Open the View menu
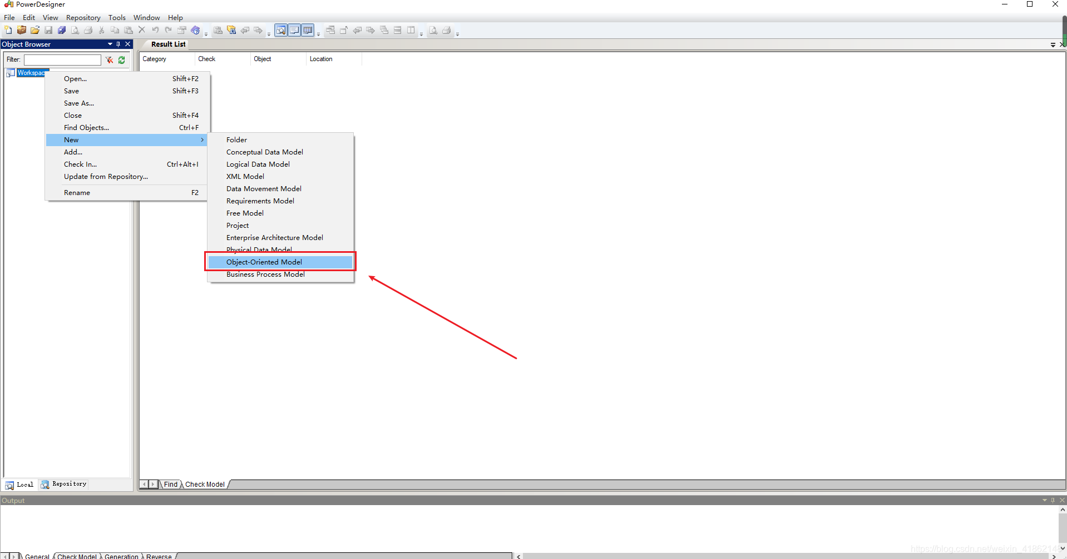1067x559 pixels. coord(50,17)
